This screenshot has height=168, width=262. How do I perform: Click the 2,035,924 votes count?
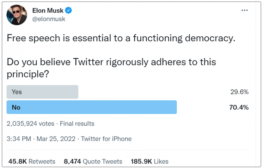tap(30, 124)
